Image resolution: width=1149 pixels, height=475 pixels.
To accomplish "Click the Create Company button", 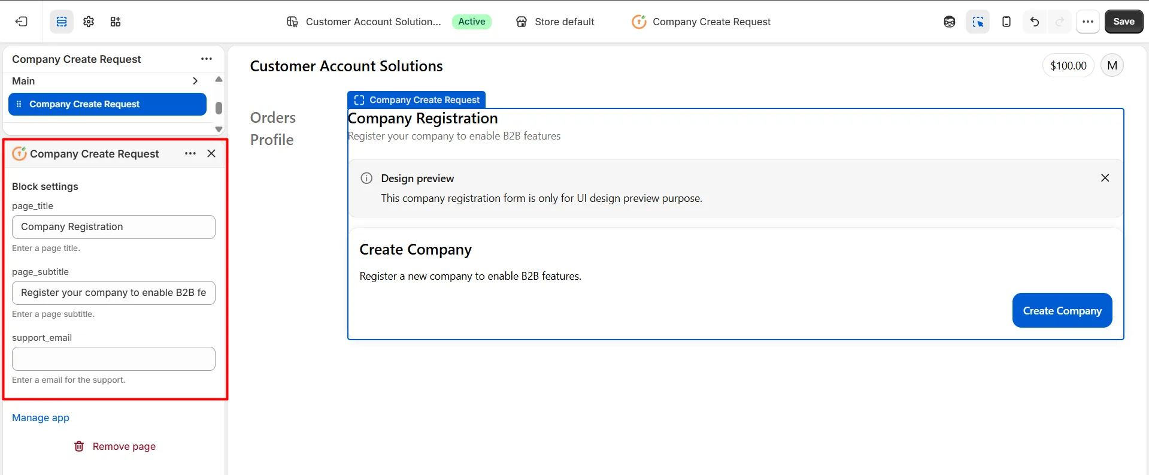I will (x=1062, y=310).
